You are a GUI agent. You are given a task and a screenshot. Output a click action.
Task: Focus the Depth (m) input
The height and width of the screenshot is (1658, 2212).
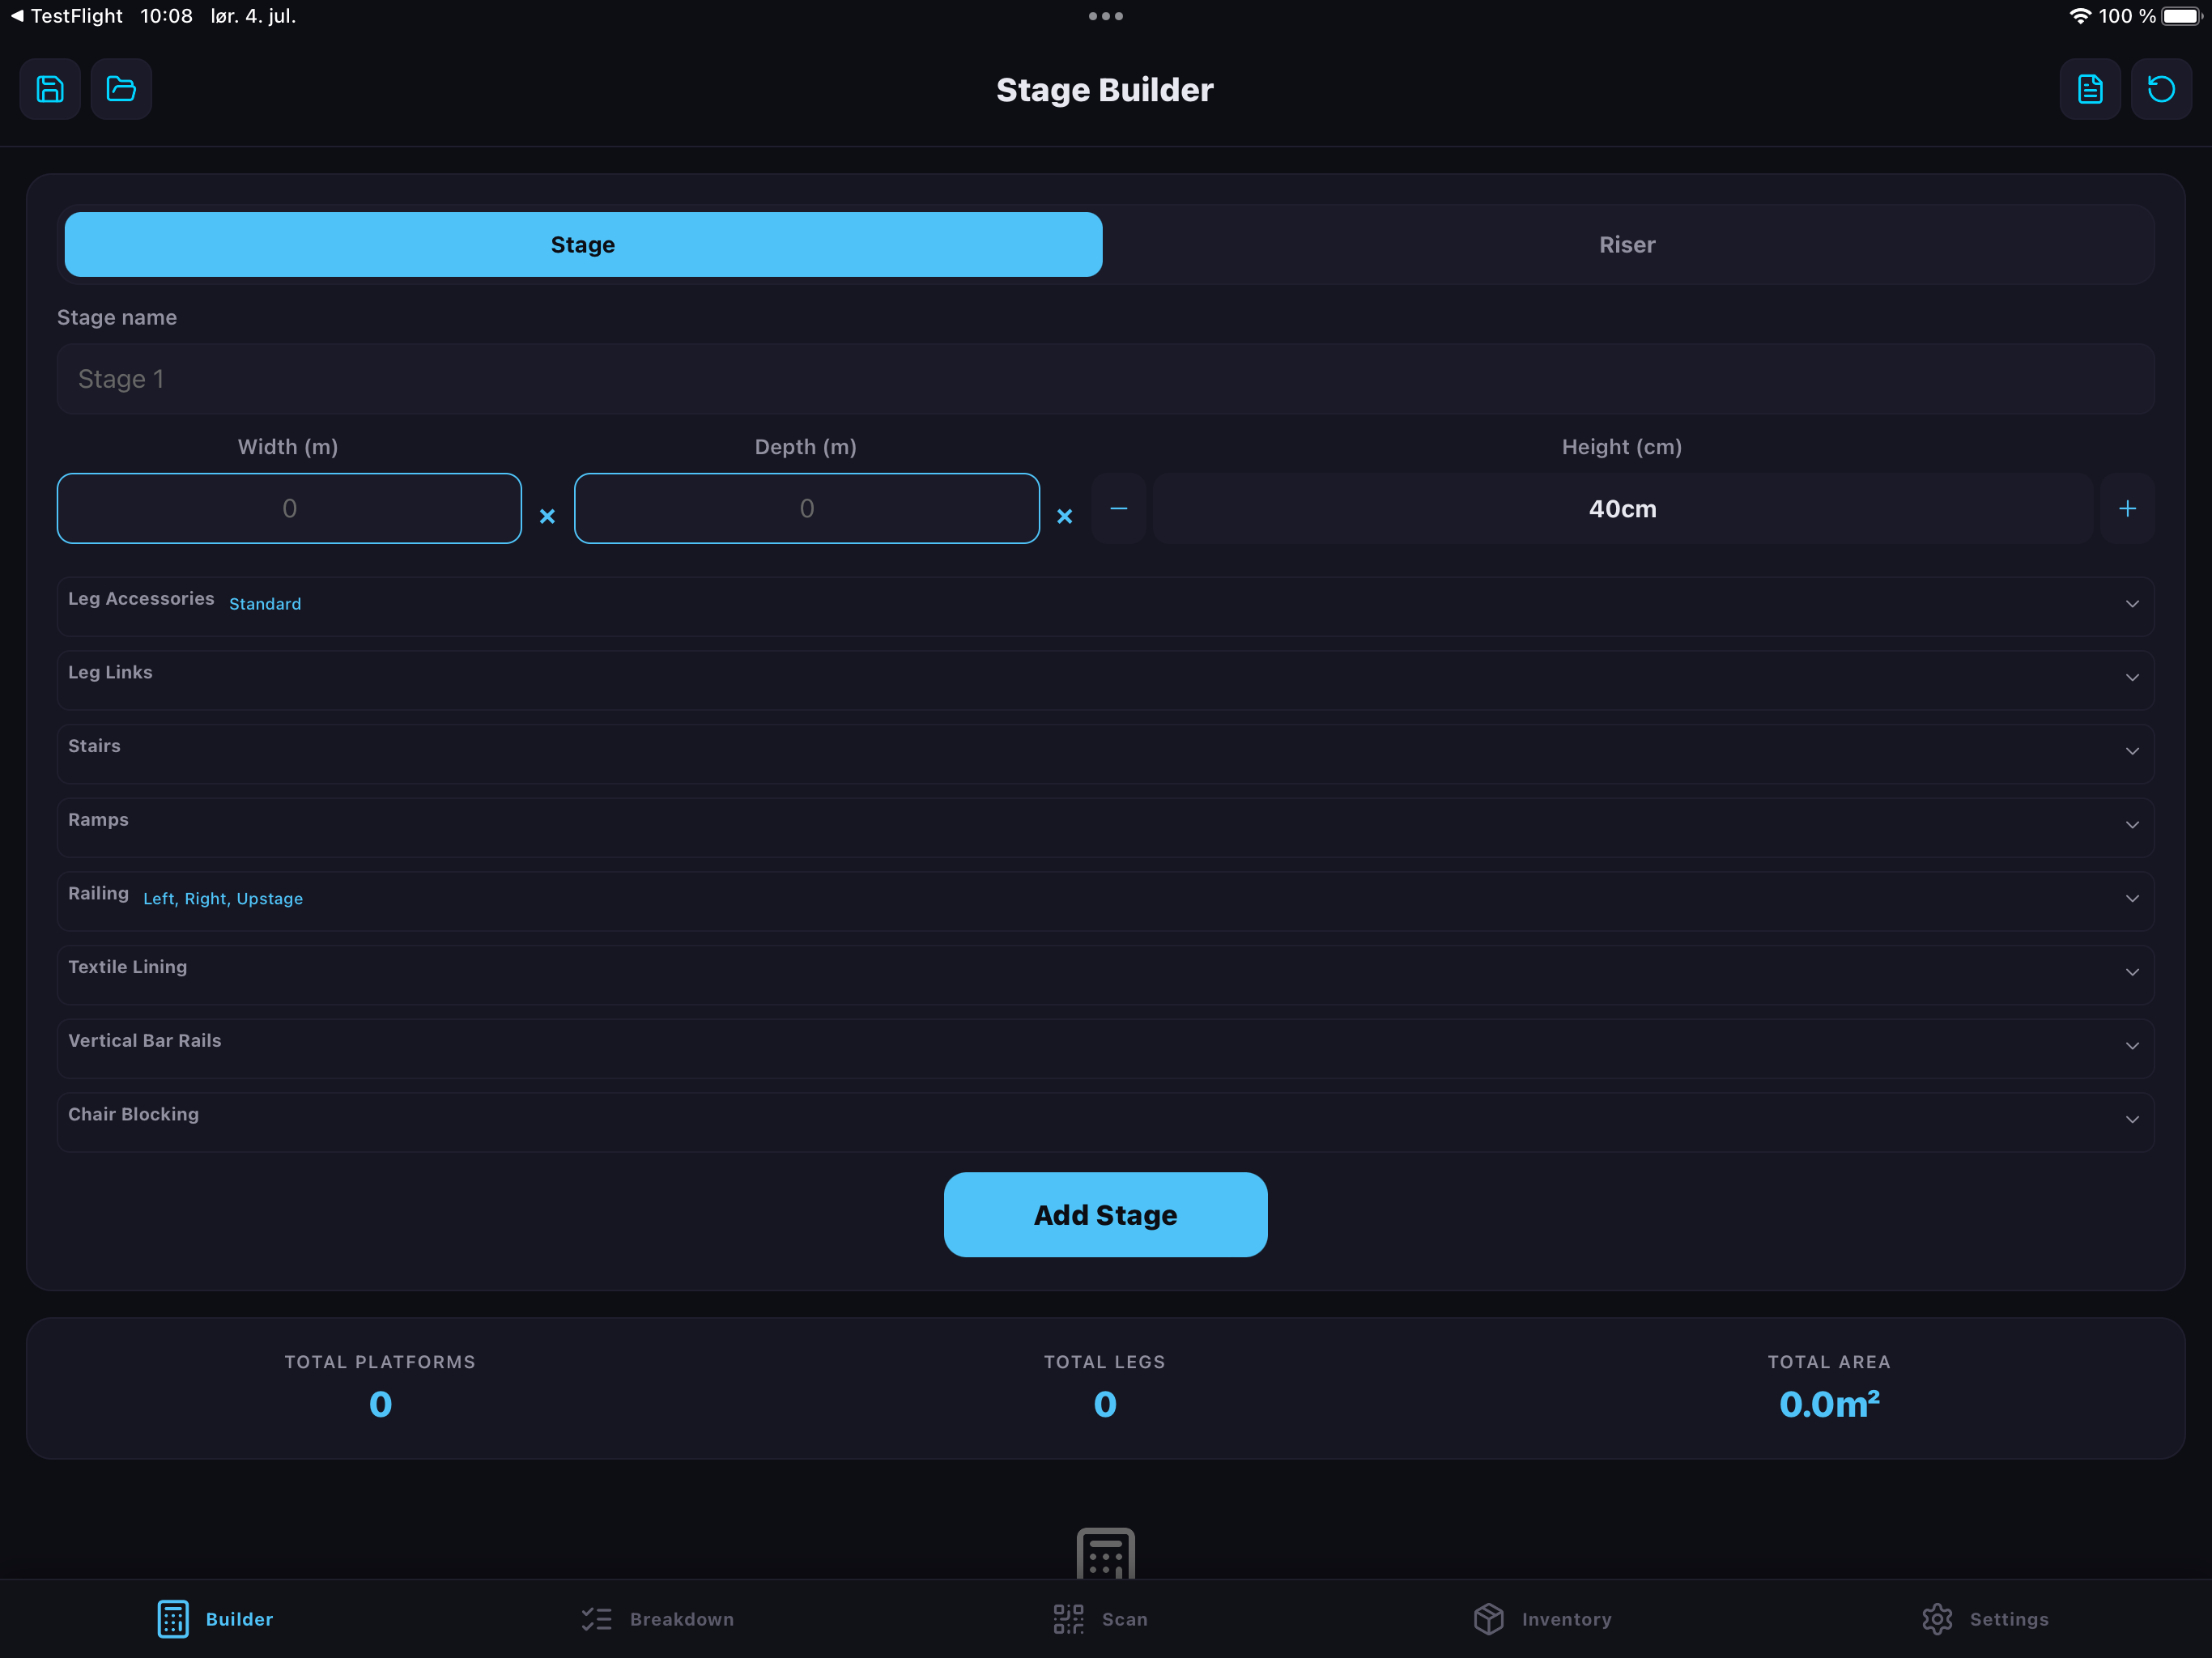point(807,508)
